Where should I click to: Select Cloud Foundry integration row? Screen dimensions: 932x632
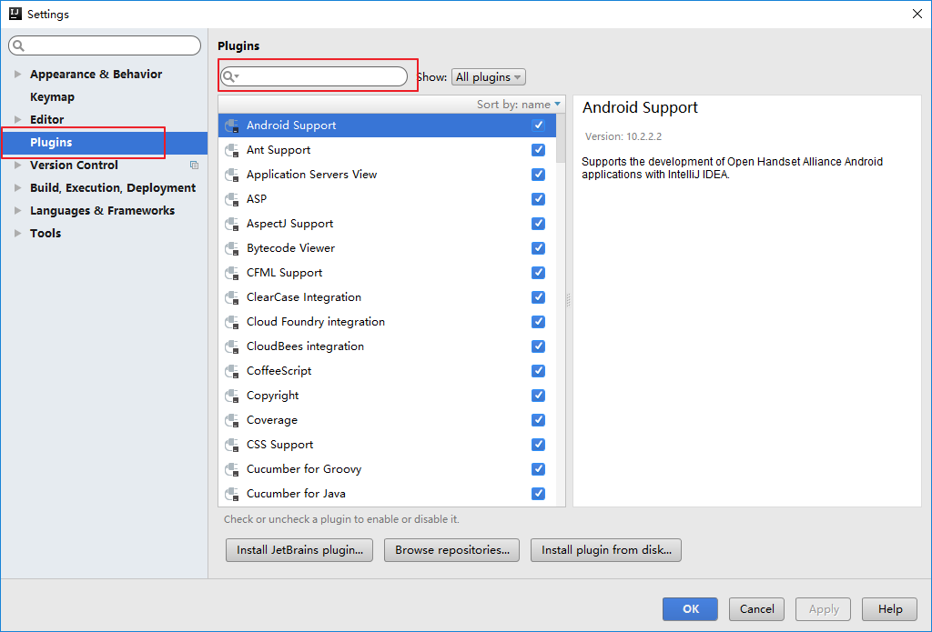[387, 322]
